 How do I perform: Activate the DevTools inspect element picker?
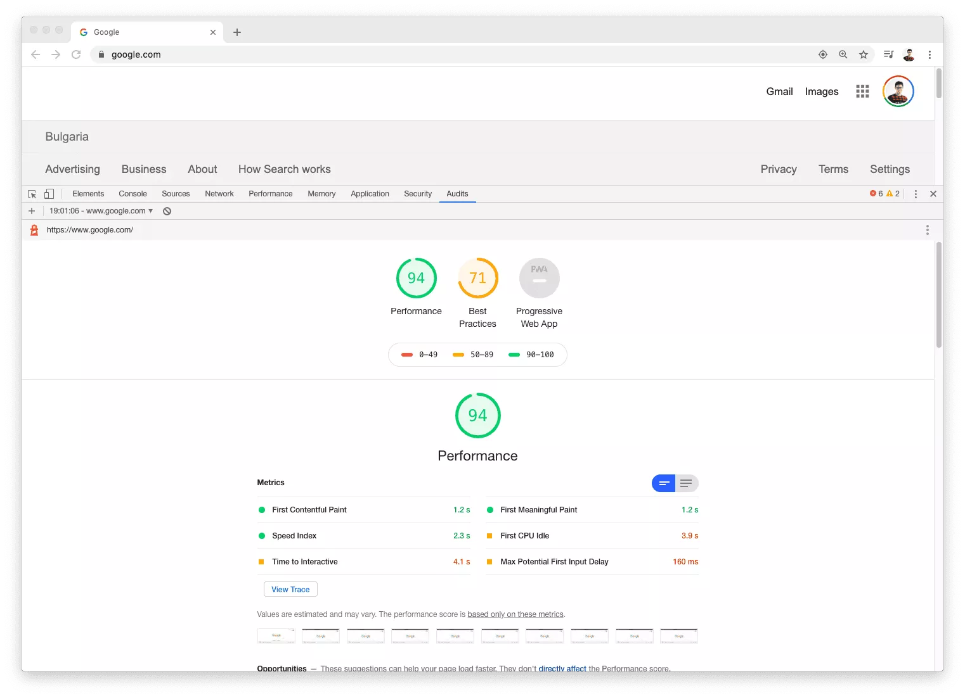tap(32, 194)
